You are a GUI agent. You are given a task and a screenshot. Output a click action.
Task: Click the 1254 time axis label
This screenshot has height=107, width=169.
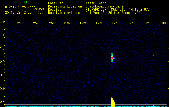pyautogui.click(x=67, y=23)
